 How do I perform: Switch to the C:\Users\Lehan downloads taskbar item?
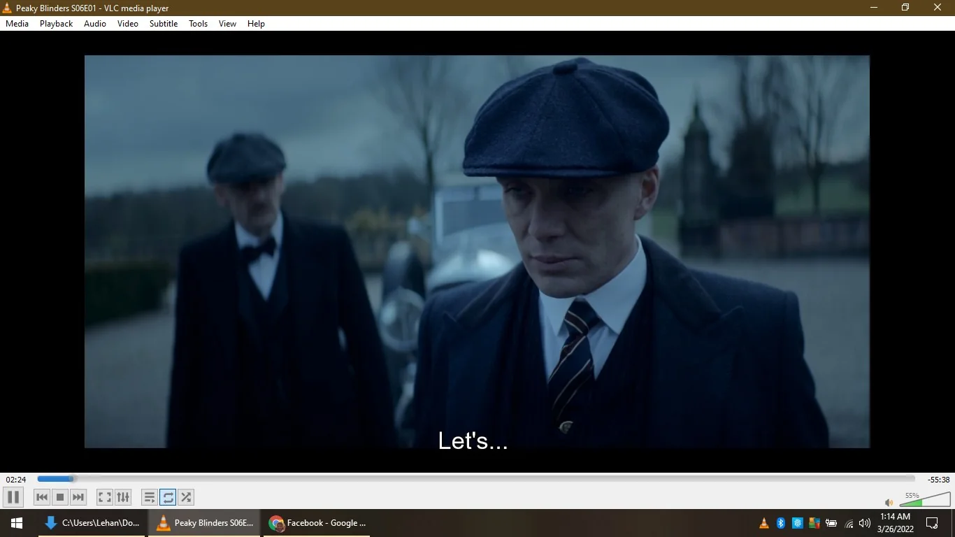coord(92,523)
